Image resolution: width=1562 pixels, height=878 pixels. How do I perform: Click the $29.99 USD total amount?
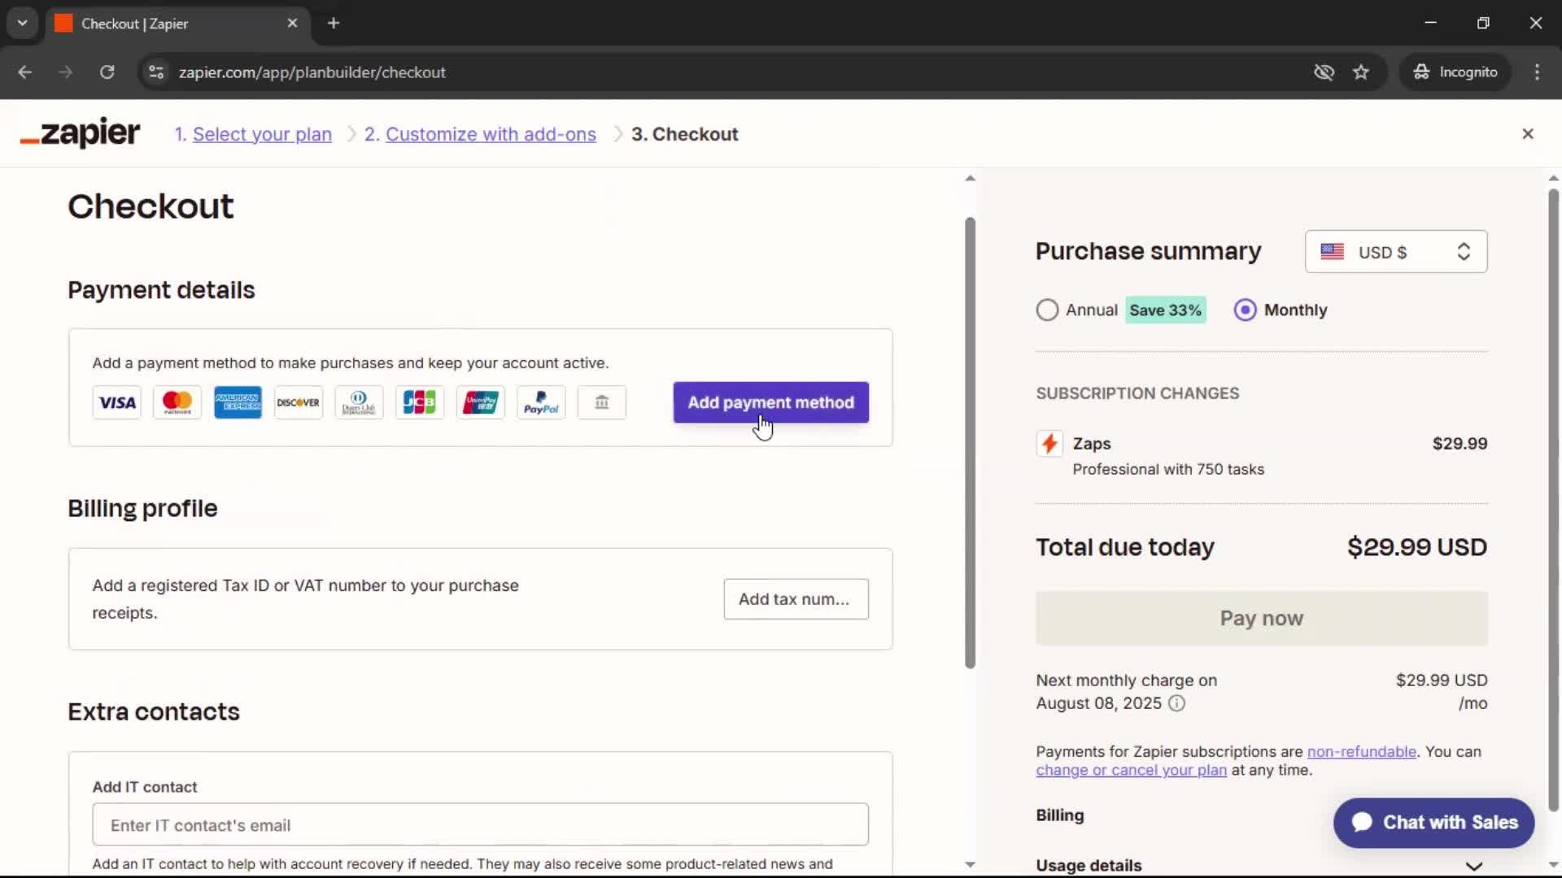pyautogui.click(x=1417, y=547)
